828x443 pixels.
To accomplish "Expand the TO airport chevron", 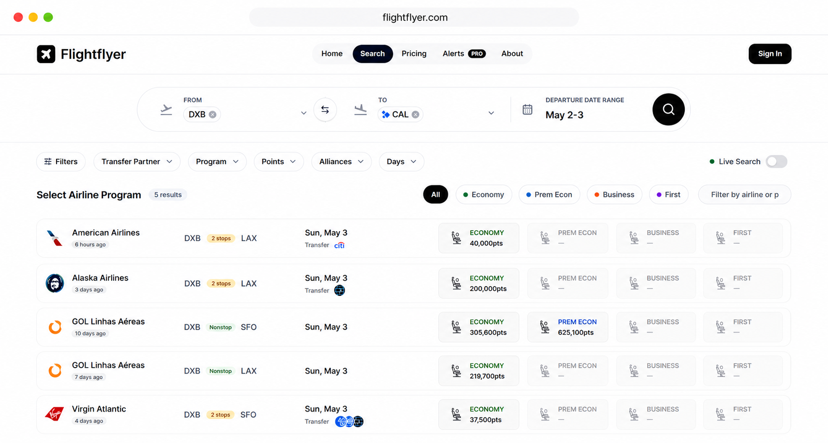I will [491, 113].
